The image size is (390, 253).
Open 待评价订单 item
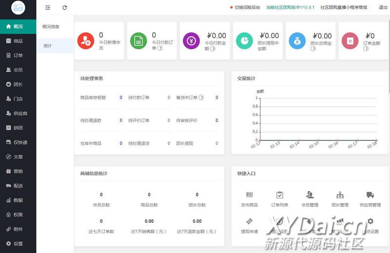tap(149, 120)
